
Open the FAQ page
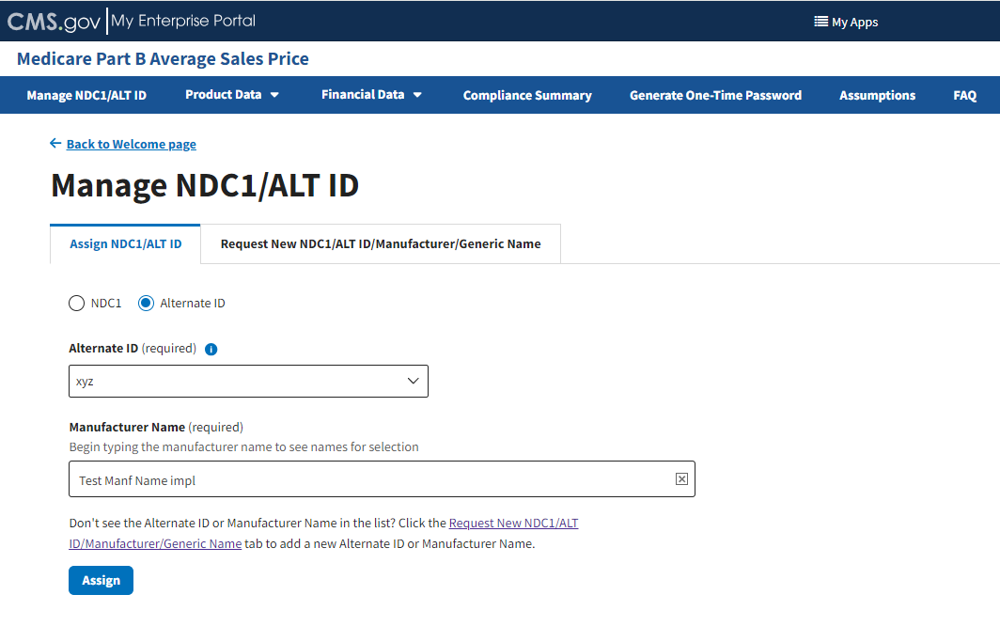tap(964, 96)
